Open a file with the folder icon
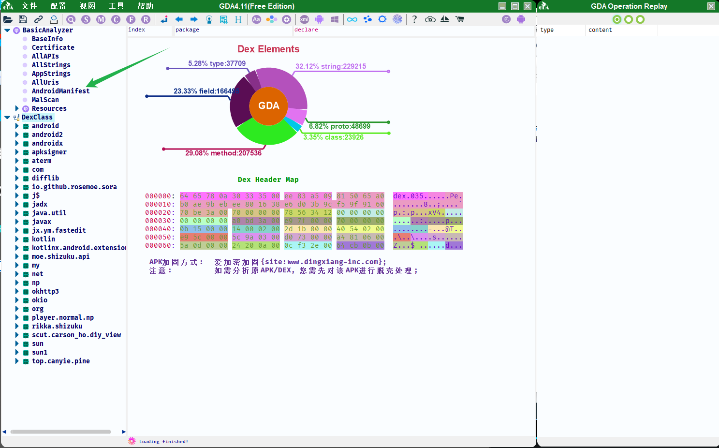 [x=8, y=19]
